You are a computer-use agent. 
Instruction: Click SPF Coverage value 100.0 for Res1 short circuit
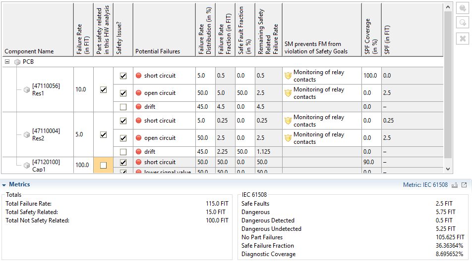tap(370, 76)
